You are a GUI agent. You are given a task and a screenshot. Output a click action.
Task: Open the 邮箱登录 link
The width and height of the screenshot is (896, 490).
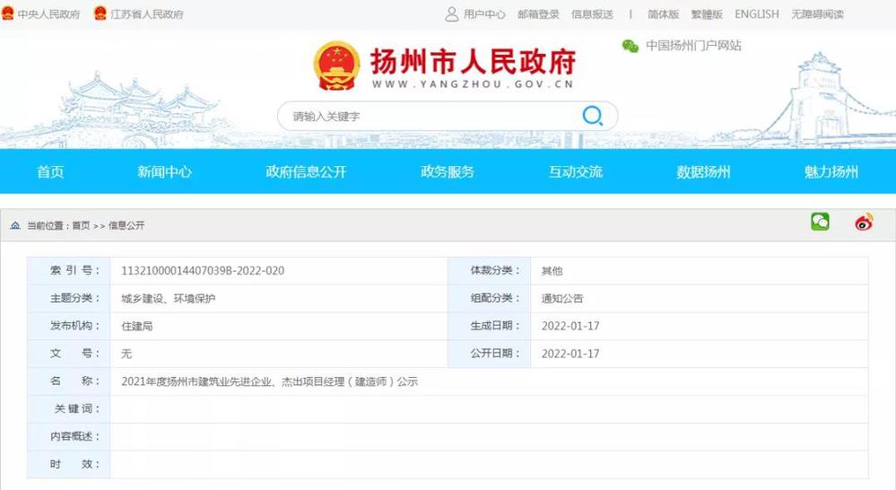tap(538, 14)
